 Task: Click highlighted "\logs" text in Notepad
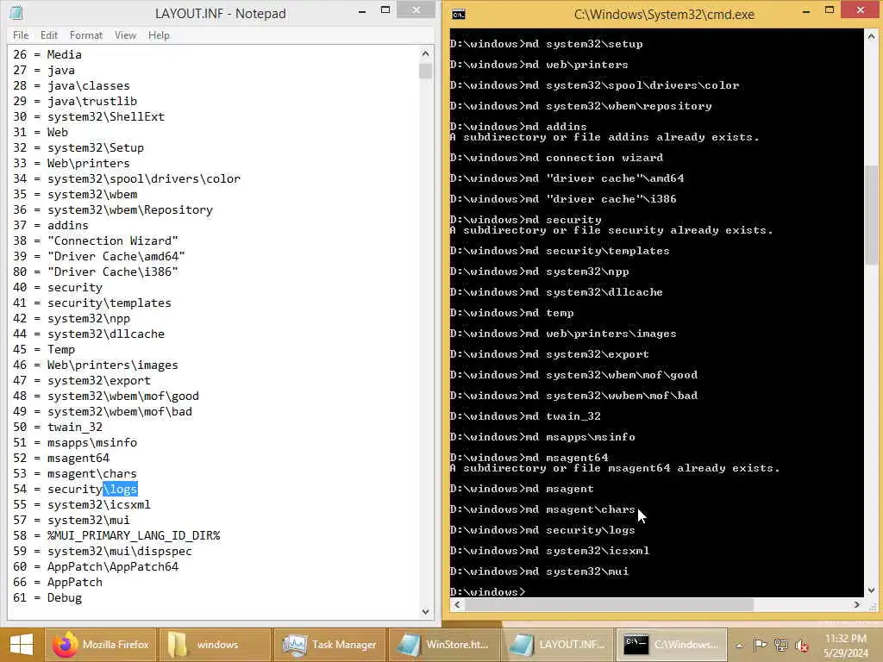(x=120, y=490)
